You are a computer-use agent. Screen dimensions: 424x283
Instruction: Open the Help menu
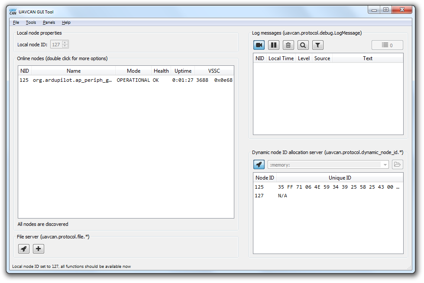tap(66, 23)
